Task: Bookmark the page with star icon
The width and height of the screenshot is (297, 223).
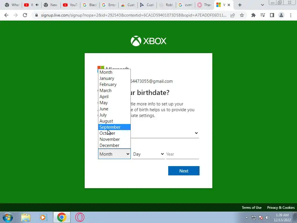Action: (242, 15)
